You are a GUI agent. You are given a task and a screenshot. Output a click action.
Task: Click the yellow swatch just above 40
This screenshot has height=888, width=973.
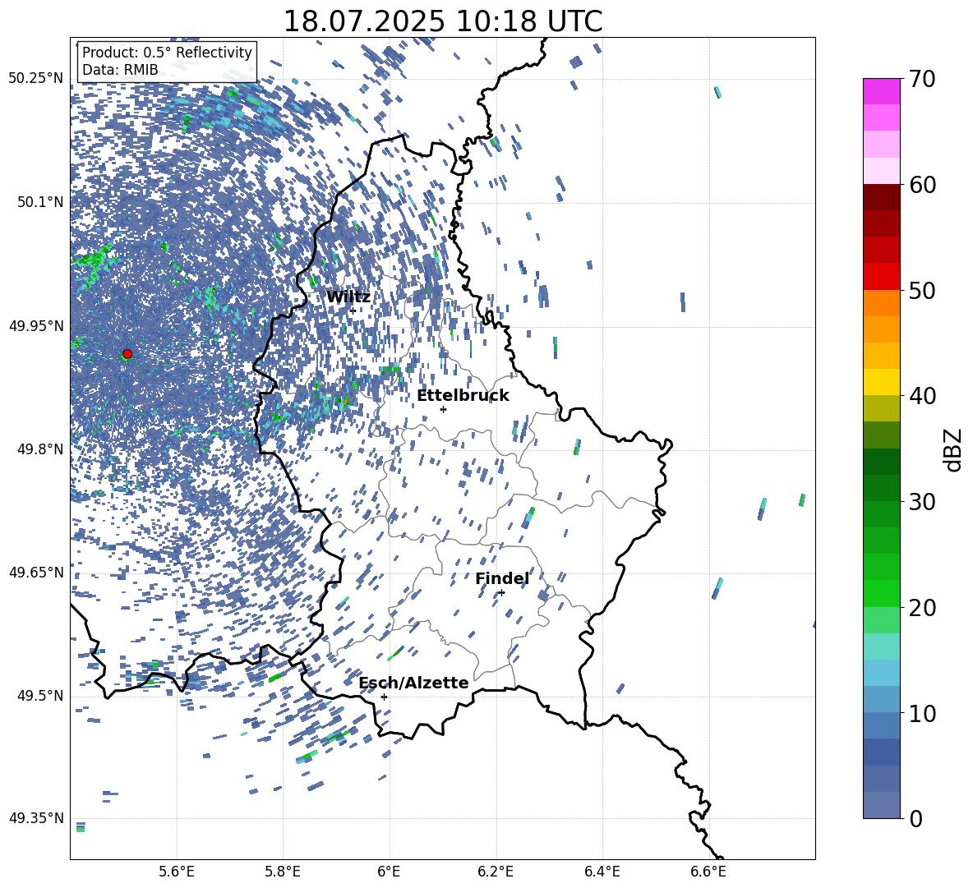pos(882,383)
